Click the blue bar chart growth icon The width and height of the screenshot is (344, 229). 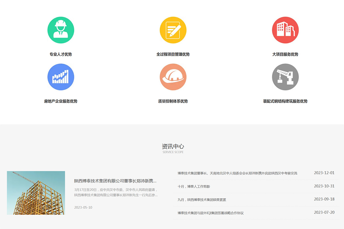tap(61, 77)
